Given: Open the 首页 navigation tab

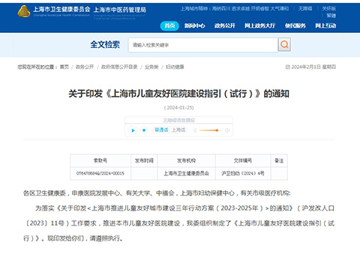Looking at the screenshot, I should 169,25.
